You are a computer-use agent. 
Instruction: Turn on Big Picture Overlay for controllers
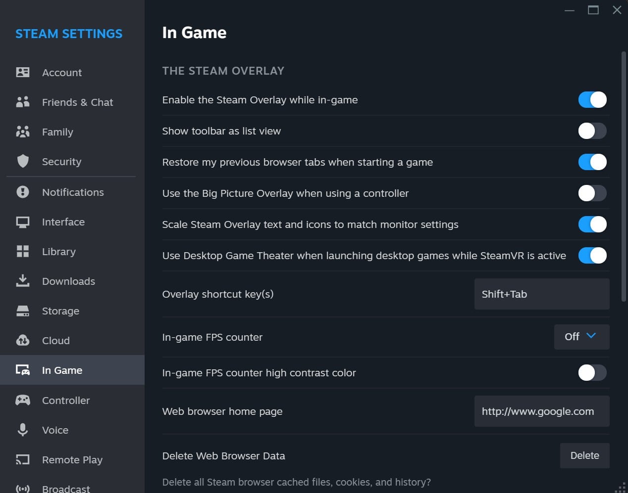click(x=592, y=193)
